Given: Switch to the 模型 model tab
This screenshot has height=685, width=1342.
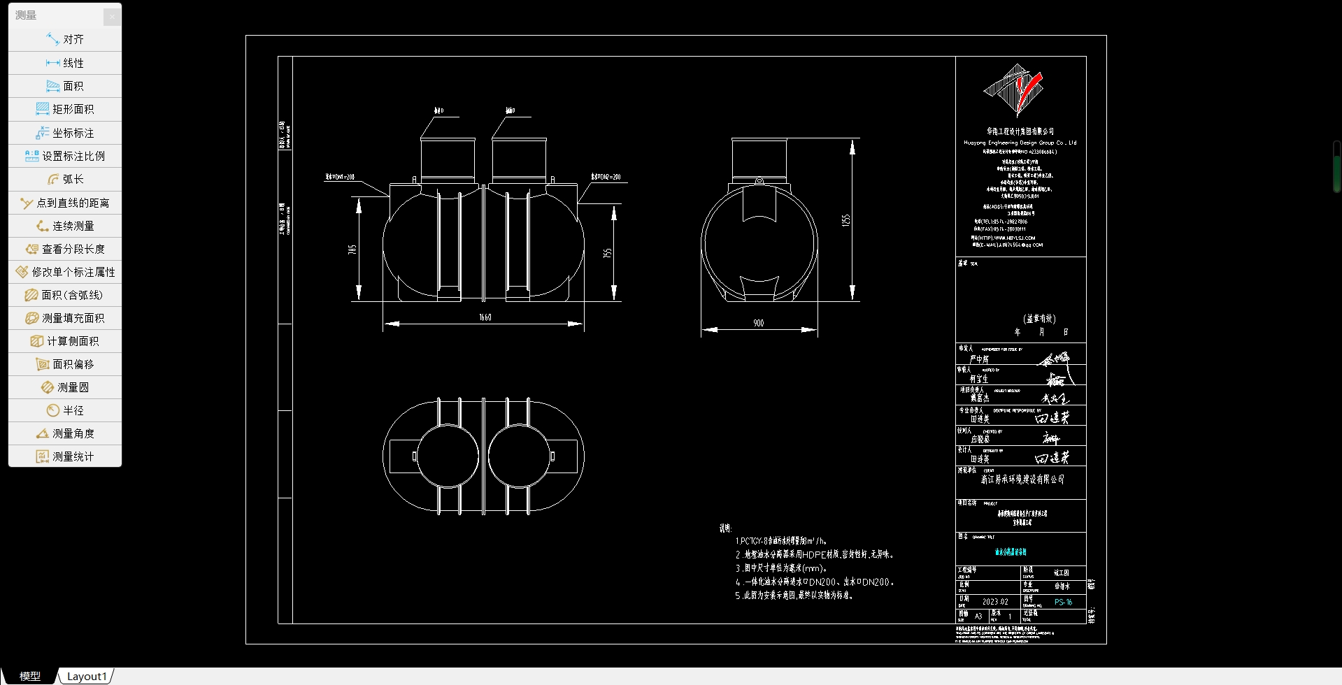Looking at the screenshot, I should [29, 676].
